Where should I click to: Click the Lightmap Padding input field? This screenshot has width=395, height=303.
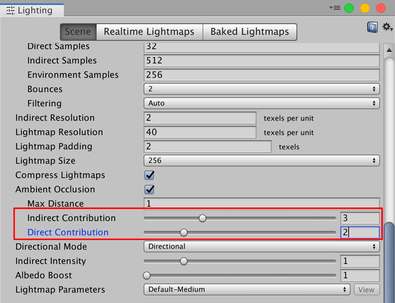tap(208, 147)
